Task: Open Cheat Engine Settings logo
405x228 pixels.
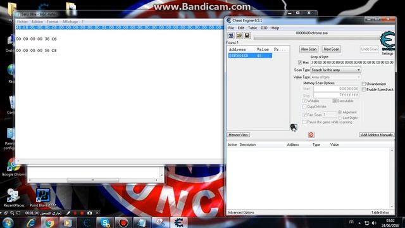Action: tap(387, 41)
